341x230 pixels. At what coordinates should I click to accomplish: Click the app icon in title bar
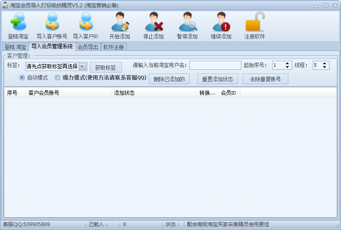click(6, 5)
